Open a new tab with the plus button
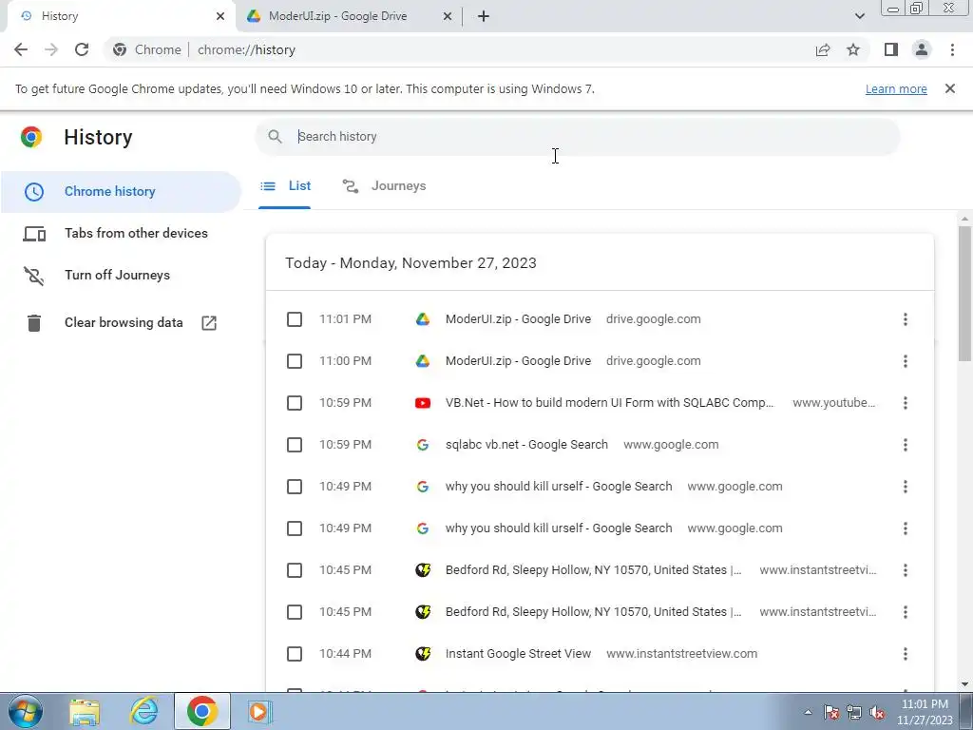Image resolution: width=973 pixels, height=730 pixels. click(x=484, y=16)
